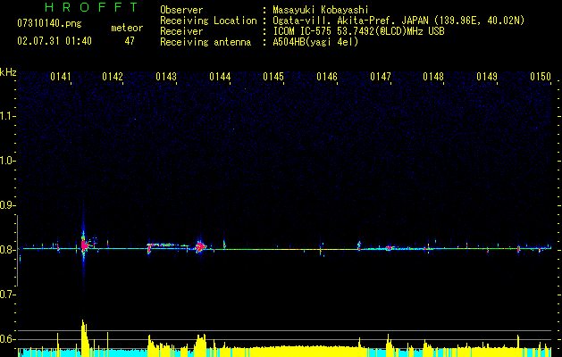Click the strong meteor echo after 0141
The height and width of the screenshot is (357, 562).
pyautogui.click(x=84, y=245)
